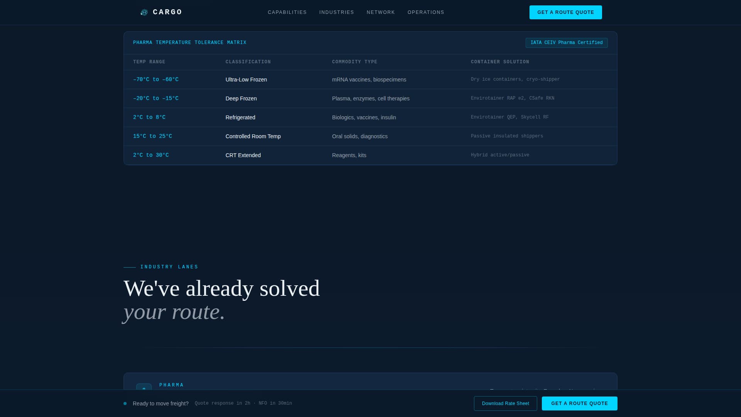Click GET A ROUTE QUOTE in the header
The image size is (741, 417).
coord(565,12)
